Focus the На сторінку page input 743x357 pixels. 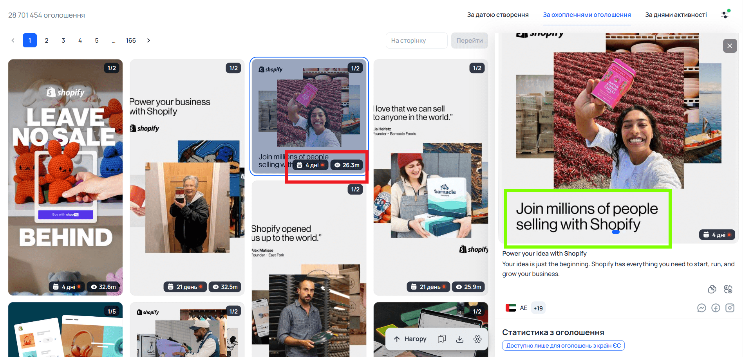[417, 40]
